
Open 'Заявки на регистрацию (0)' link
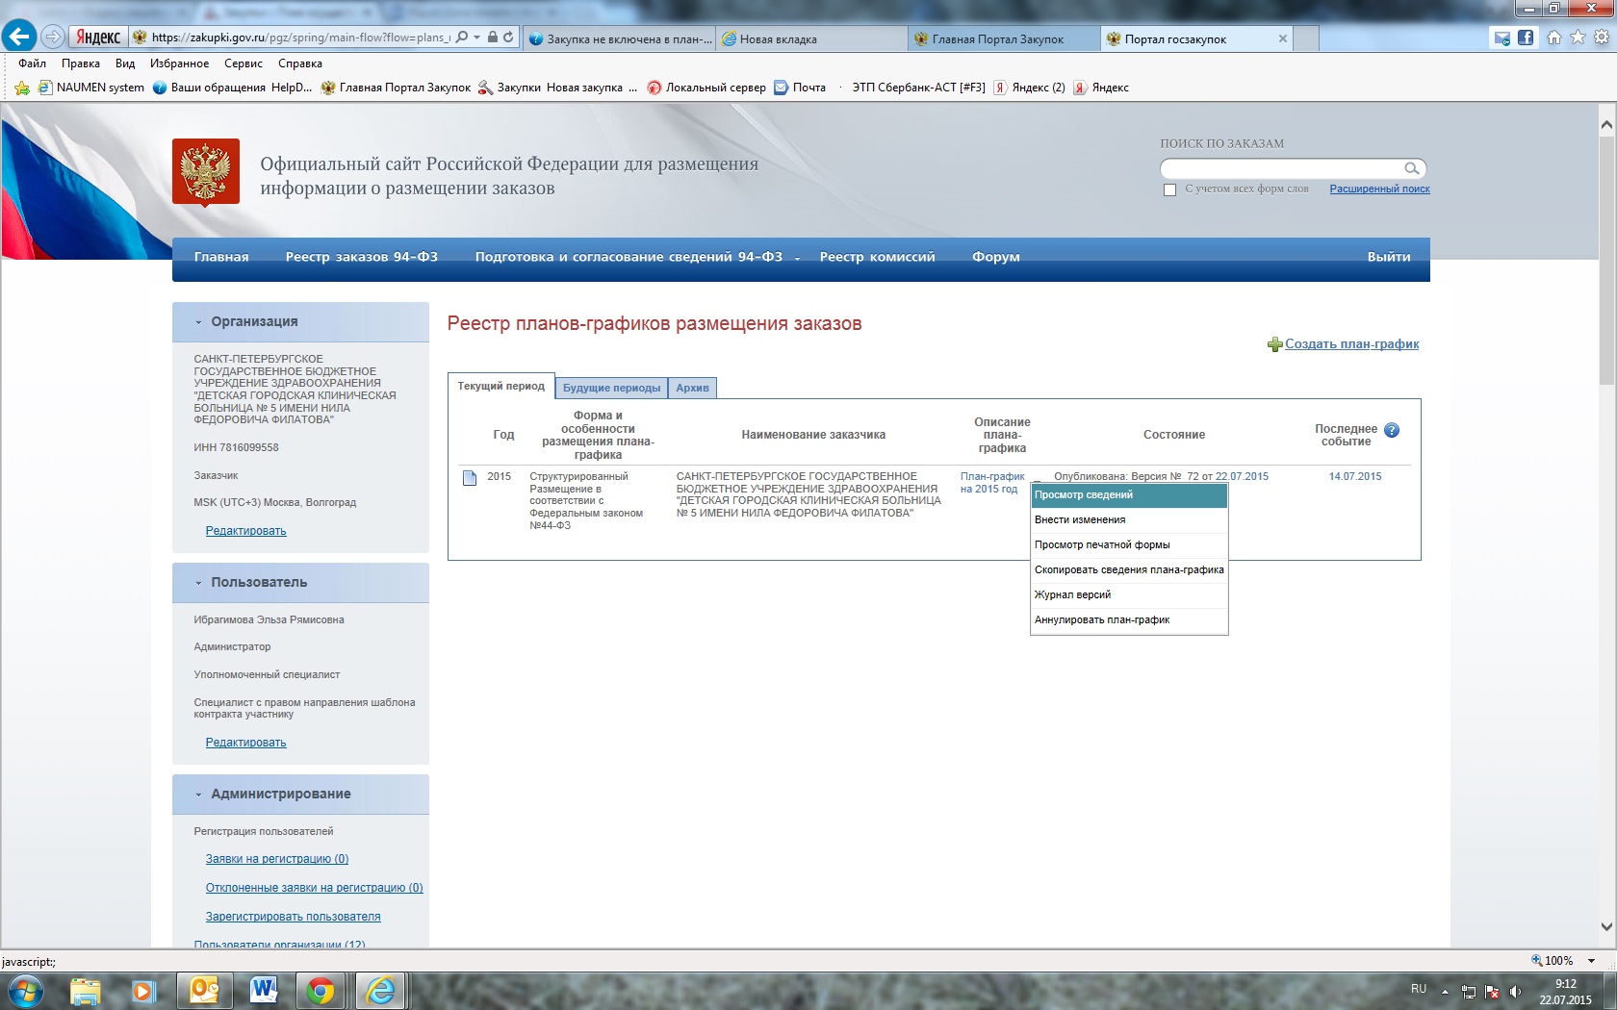pos(277,859)
